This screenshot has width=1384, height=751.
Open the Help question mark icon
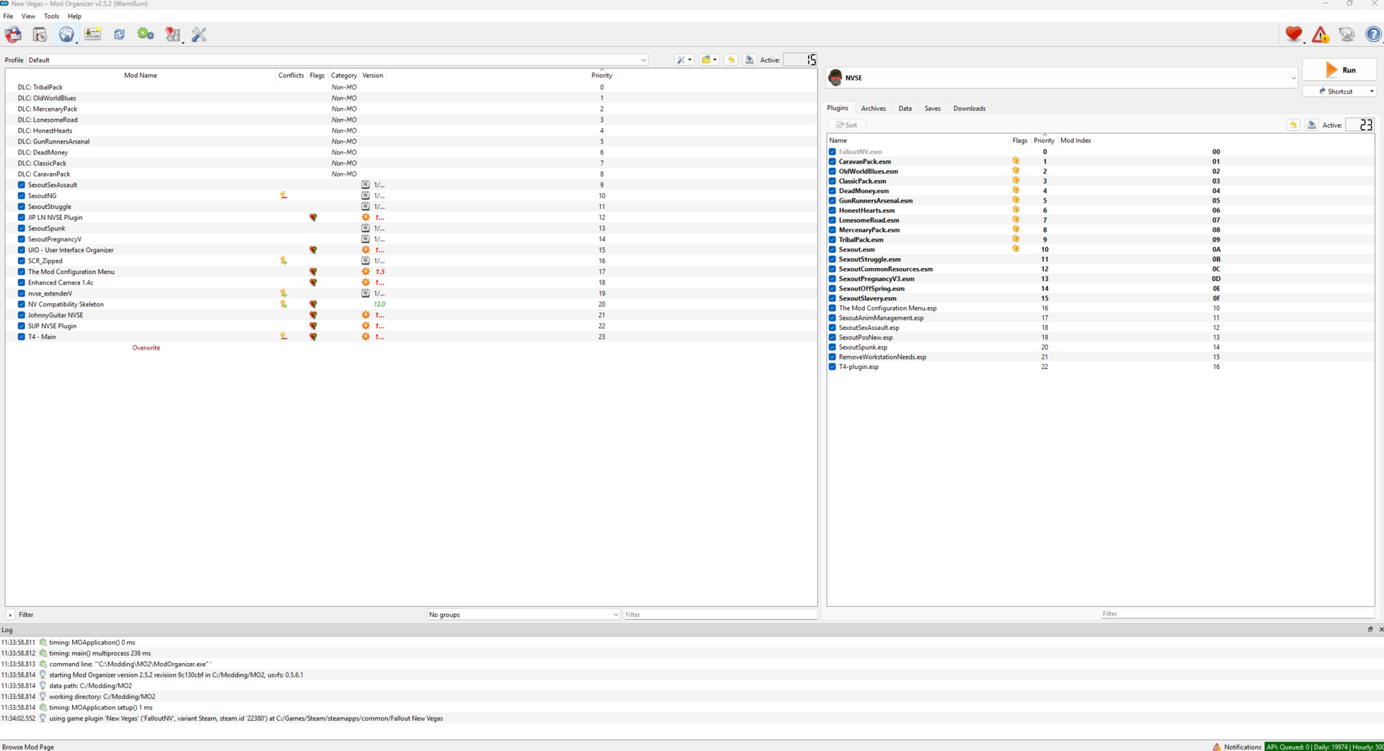[1373, 34]
